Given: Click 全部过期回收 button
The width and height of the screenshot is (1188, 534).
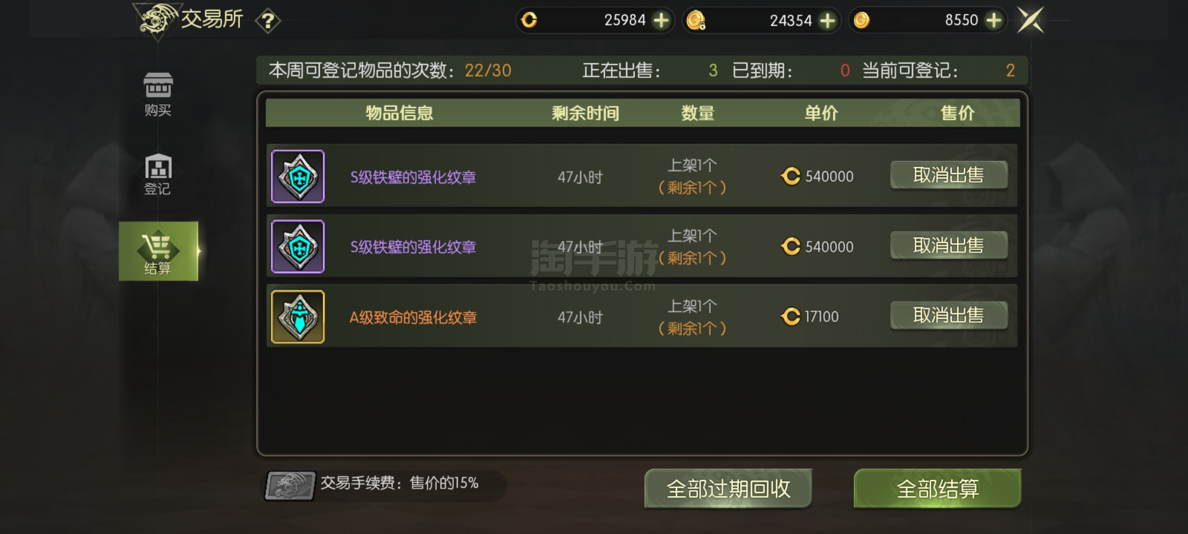Looking at the screenshot, I should 728,489.
